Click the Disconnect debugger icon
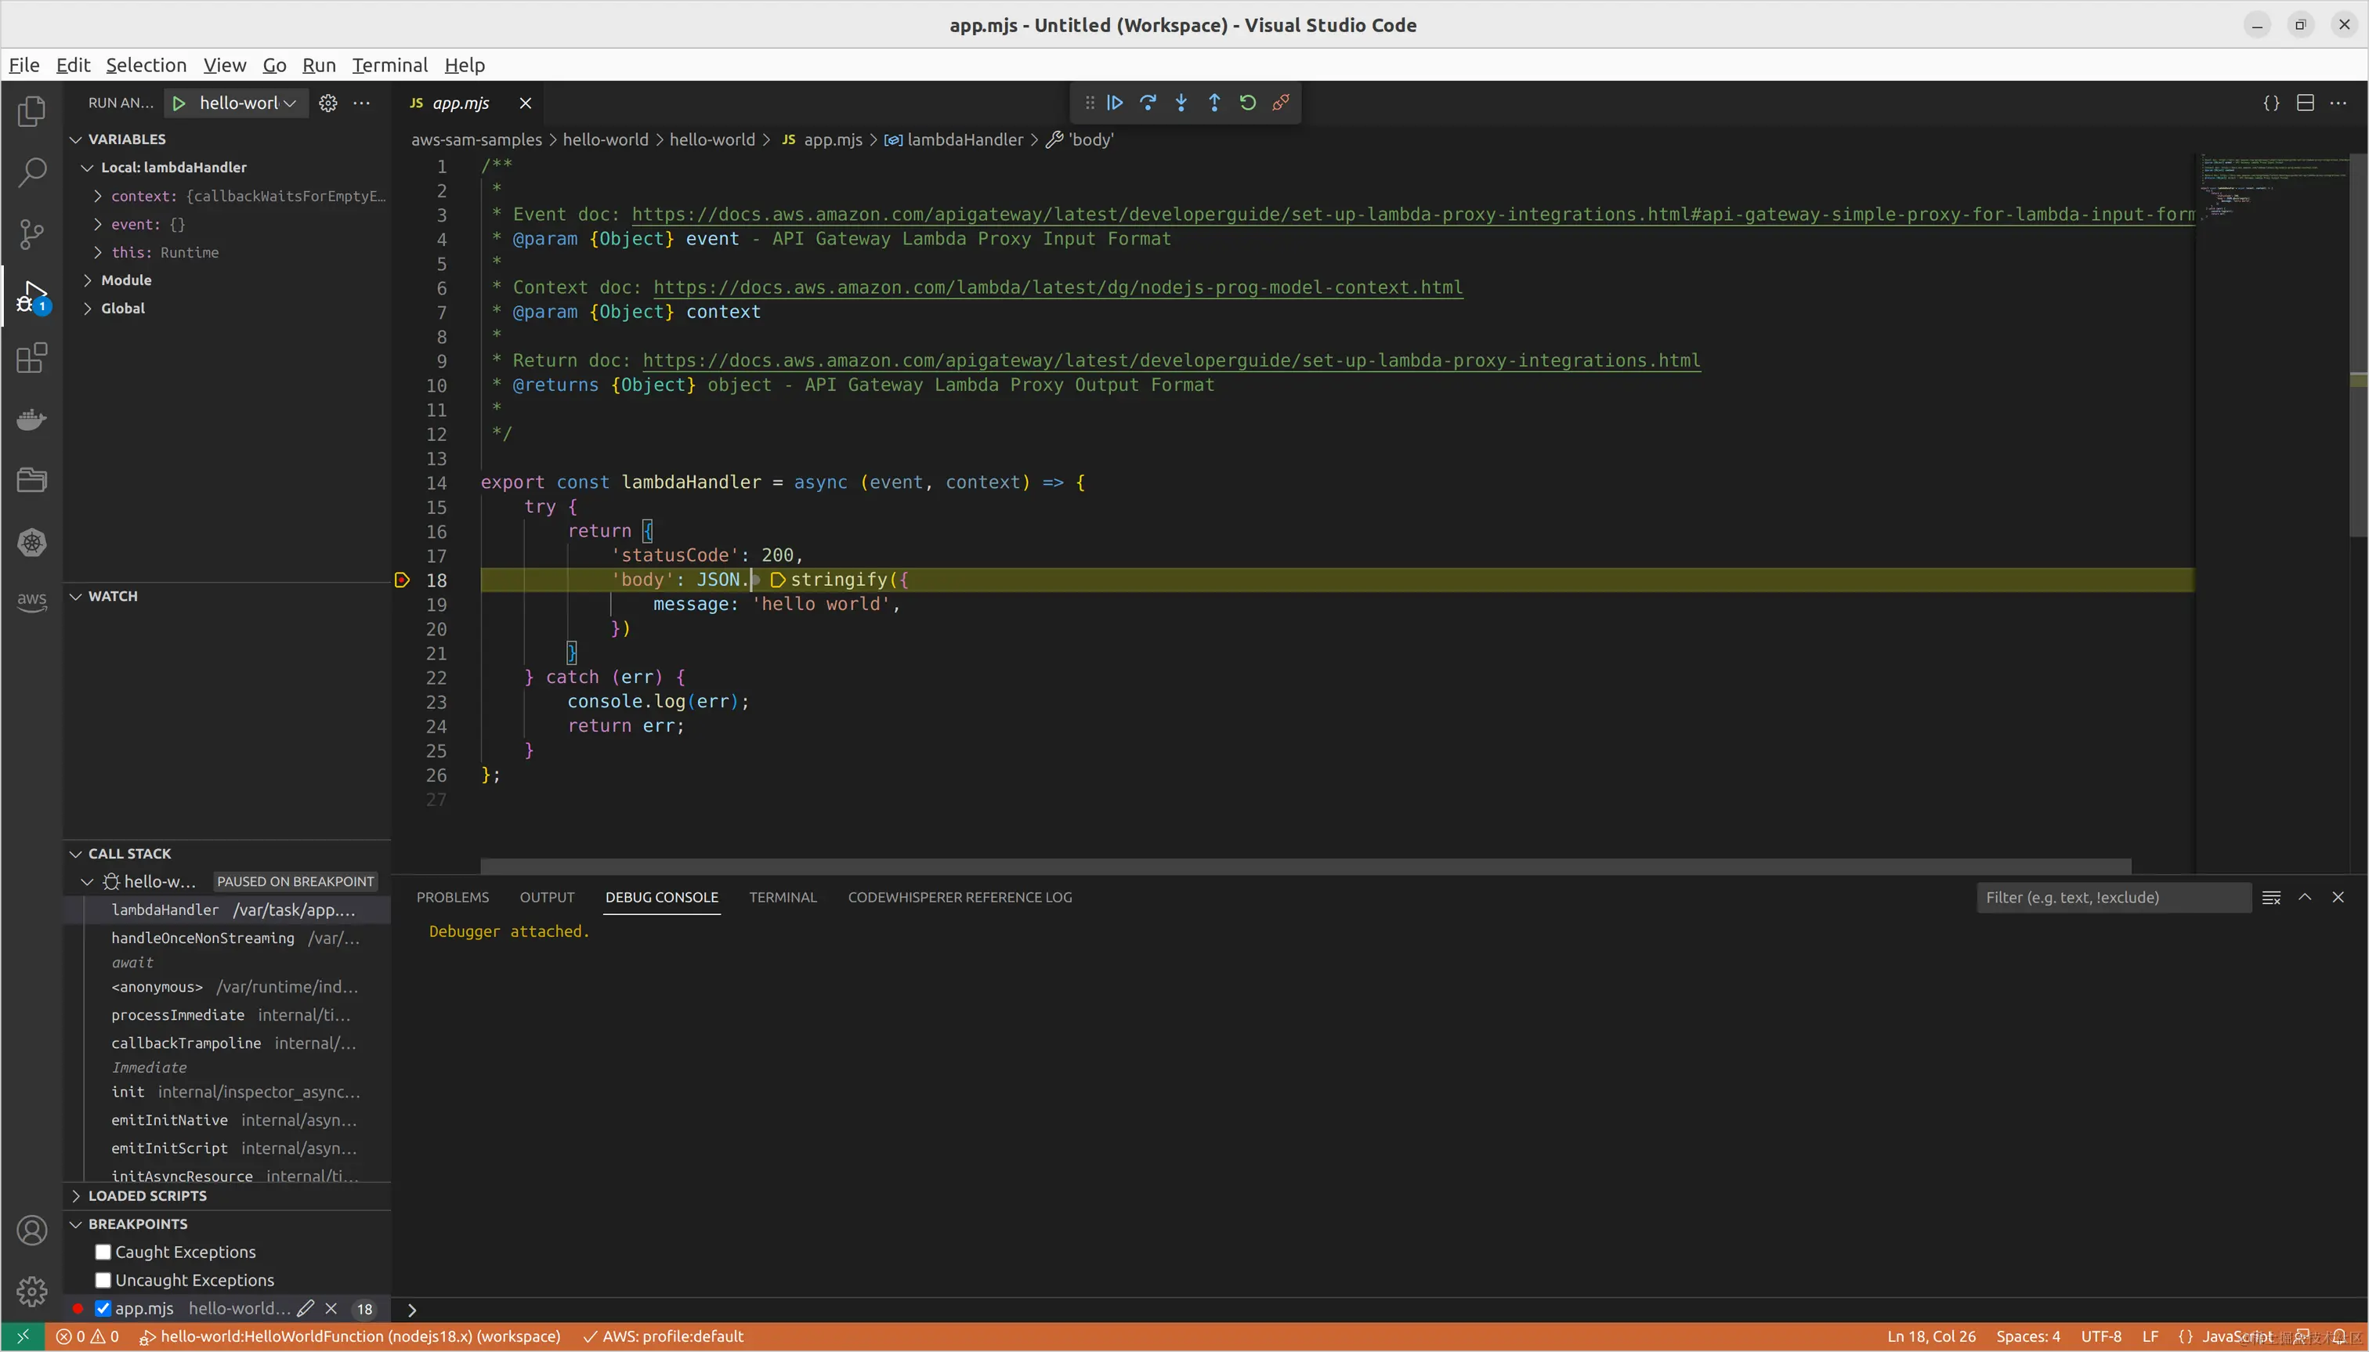The image size is (2369, 1352). click(1281, 103)
